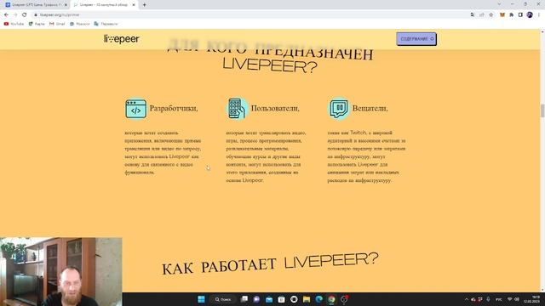Open the taskbar app with red badge
Screen dimensions: 545x306
[x=344, y=299]
